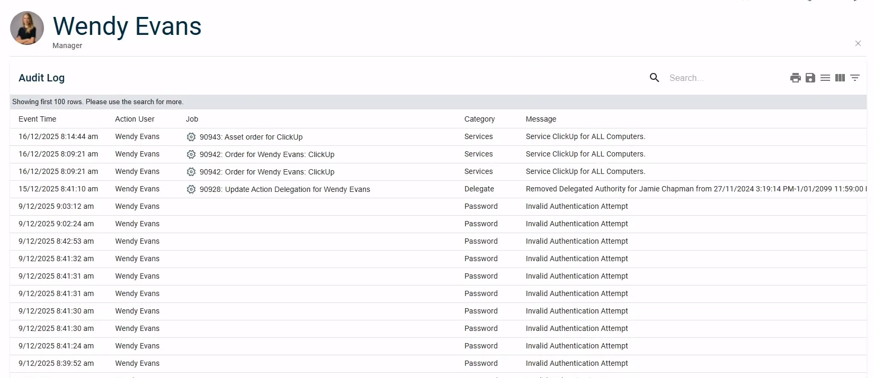Change row density with lines icon
The height and width of the screenshot is (378, 874).
[825, 78]
